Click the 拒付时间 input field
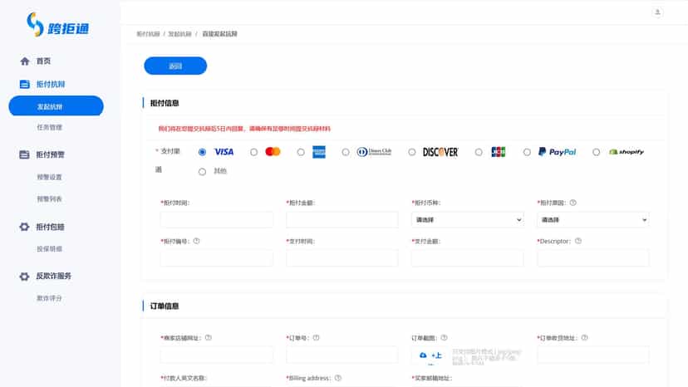This screenshot has height=387, width=688. (217, 219)
